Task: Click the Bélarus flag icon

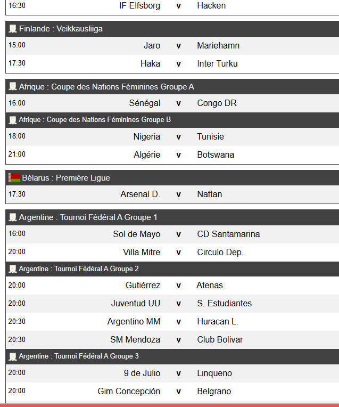Action: click(14, 178)
